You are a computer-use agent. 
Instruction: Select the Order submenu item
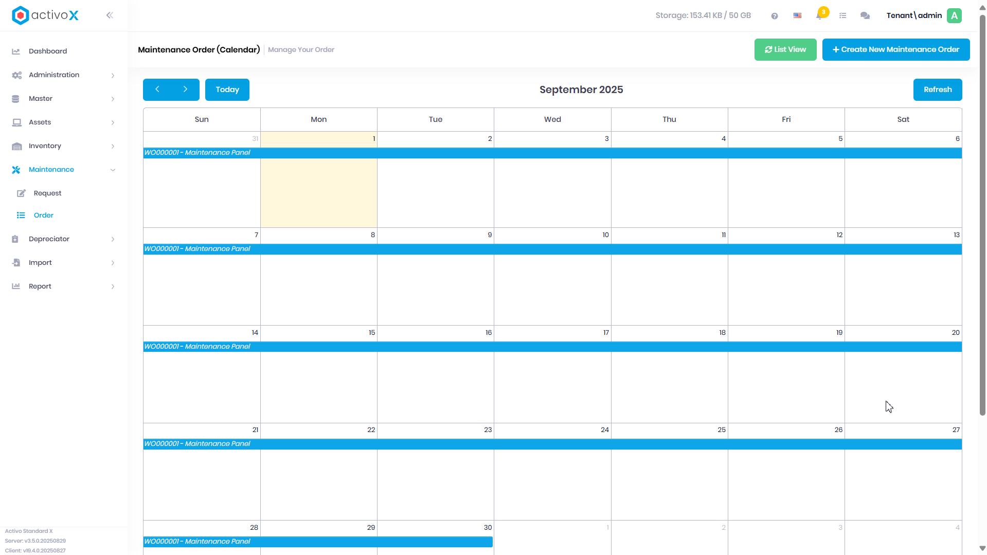(64, 216)
